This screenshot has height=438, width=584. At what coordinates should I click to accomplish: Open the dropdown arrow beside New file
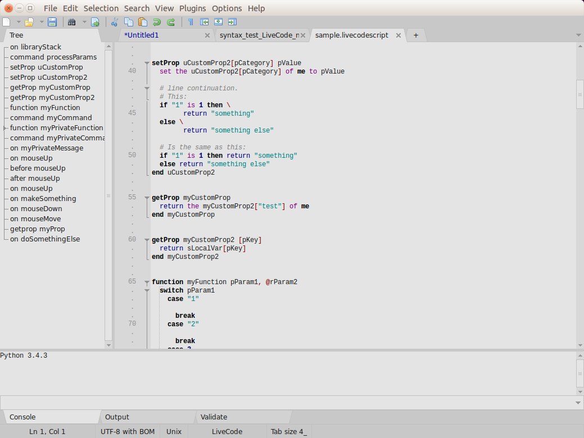(18, 22)
